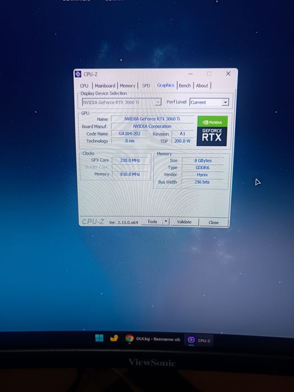
Task: Open the About tab
Action: (x=202, y=86)
